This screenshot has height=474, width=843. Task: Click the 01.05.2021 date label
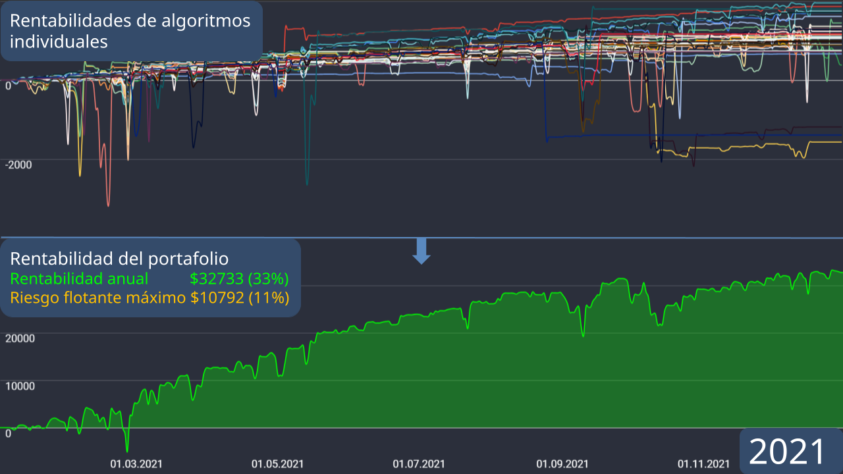tap(277, 463)
